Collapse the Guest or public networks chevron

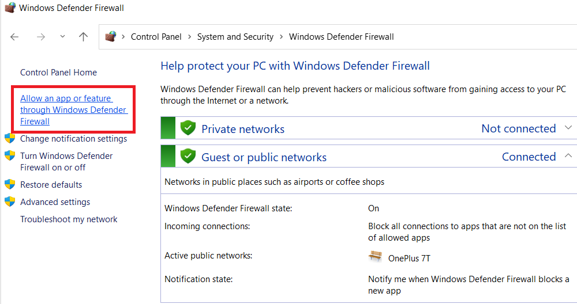tap(568, 155)
